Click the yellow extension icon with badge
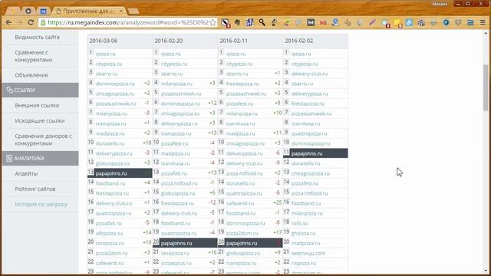The image size is (491, 276). (397, 23)
